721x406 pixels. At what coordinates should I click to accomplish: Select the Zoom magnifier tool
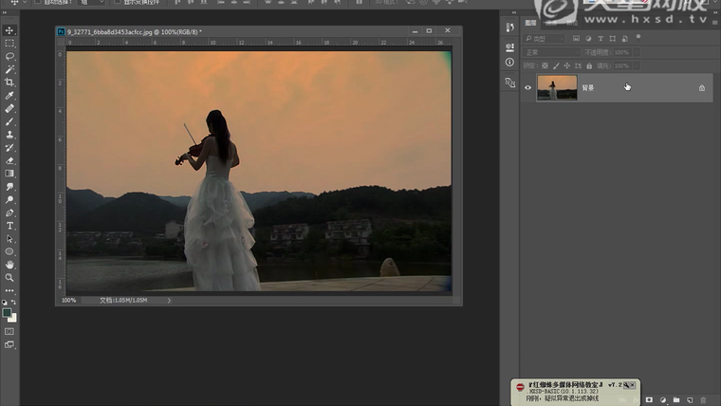(x=9, y=278)
